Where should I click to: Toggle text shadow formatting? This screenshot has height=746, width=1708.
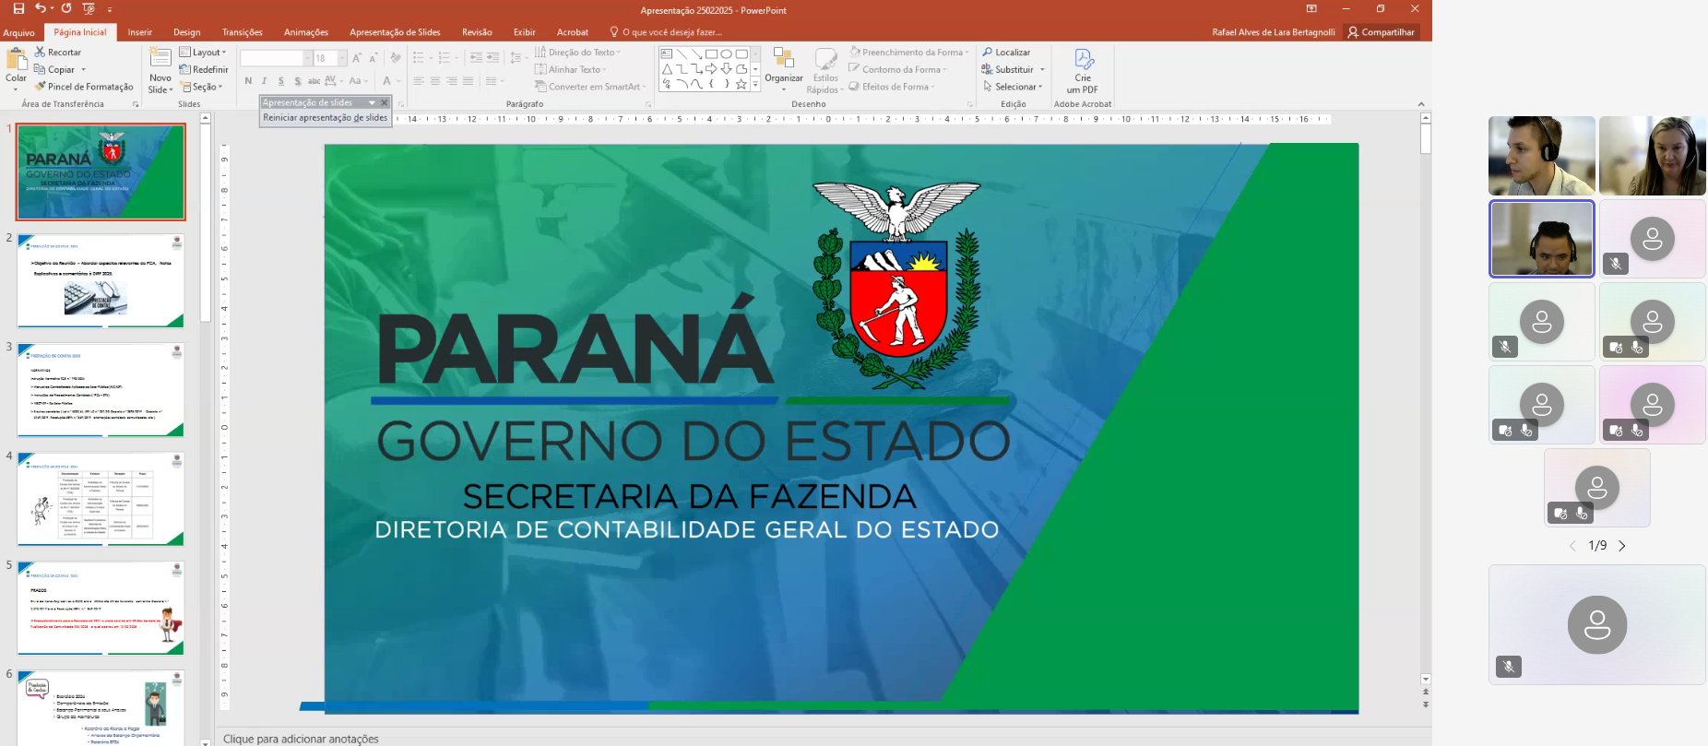click(298, 81)
